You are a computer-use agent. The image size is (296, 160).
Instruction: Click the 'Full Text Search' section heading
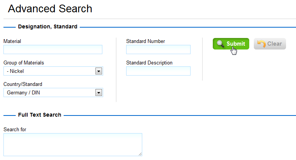tap(39, 115)
